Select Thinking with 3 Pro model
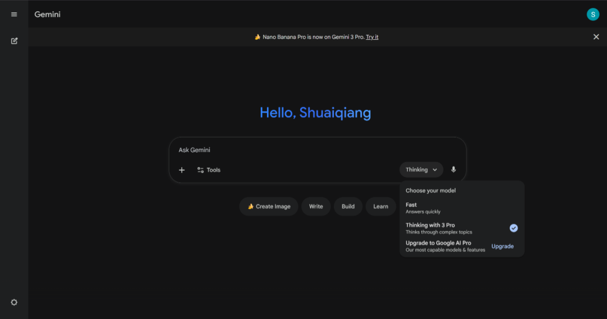This screenshot has width=607, height=319. 462,228
